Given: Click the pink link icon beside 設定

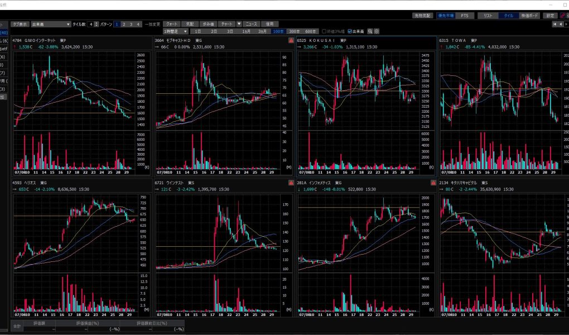Looking at the screenshot, I should [561, 16].
